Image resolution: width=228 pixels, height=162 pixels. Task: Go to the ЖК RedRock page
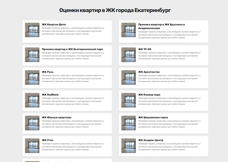pos(50,95)
